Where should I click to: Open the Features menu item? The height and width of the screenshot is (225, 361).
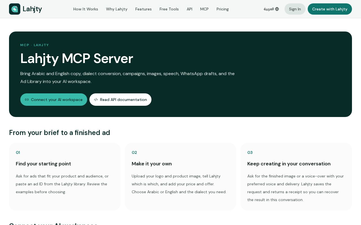pyautogui.click(x=144, y=9)
